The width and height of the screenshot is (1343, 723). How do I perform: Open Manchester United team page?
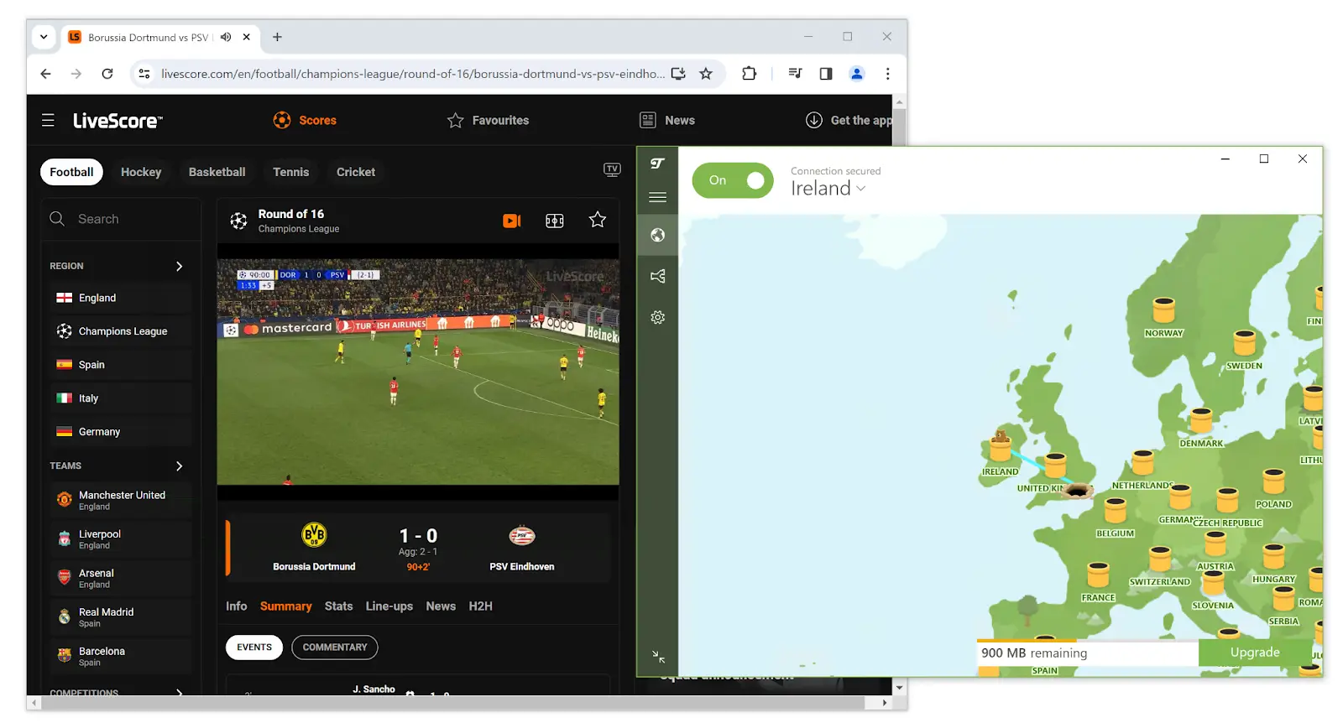click(x=121, y=500)
